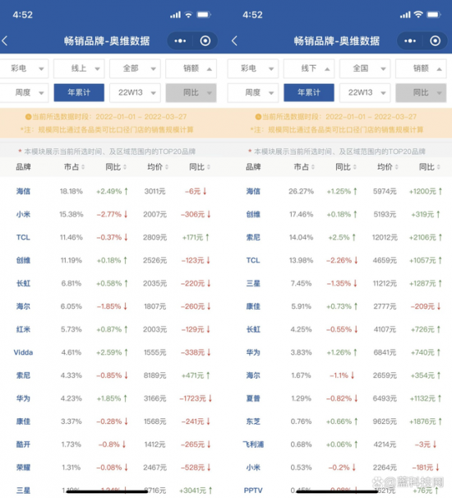Open the 海信 brand link in left list
The width and height of the screenshot is (452, 498).
point(23,191)
